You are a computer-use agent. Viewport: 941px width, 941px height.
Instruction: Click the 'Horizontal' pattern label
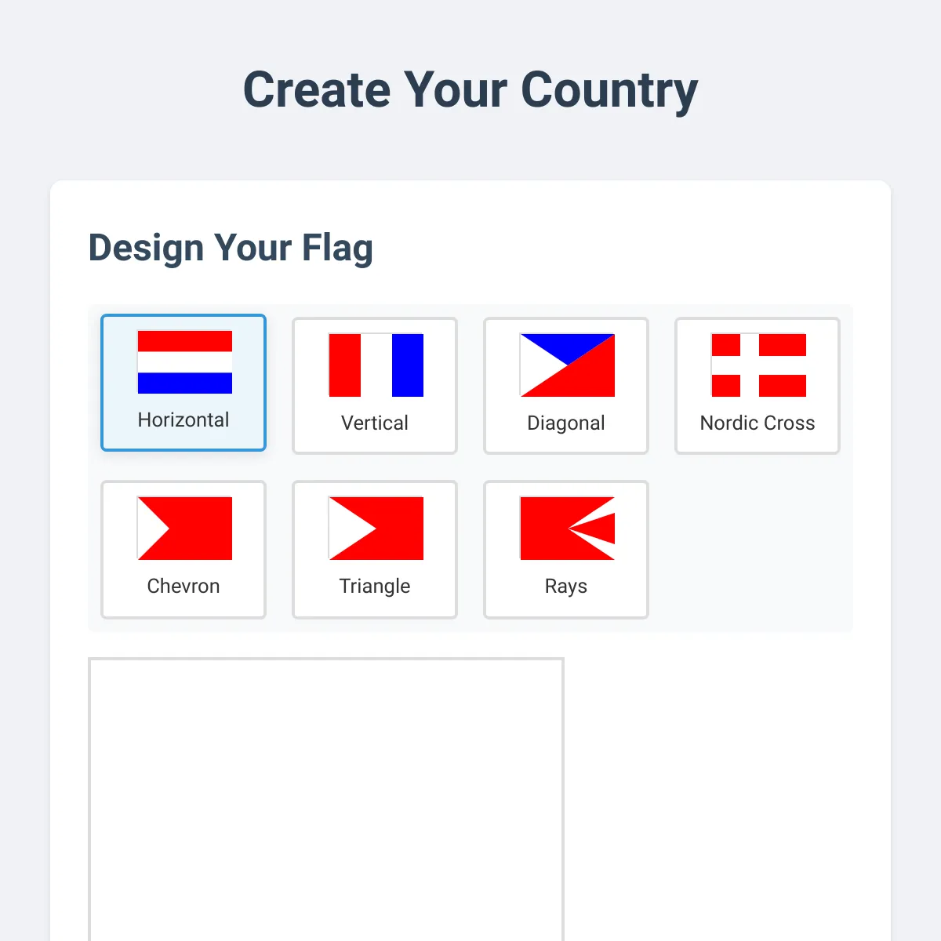click(183, 420)
